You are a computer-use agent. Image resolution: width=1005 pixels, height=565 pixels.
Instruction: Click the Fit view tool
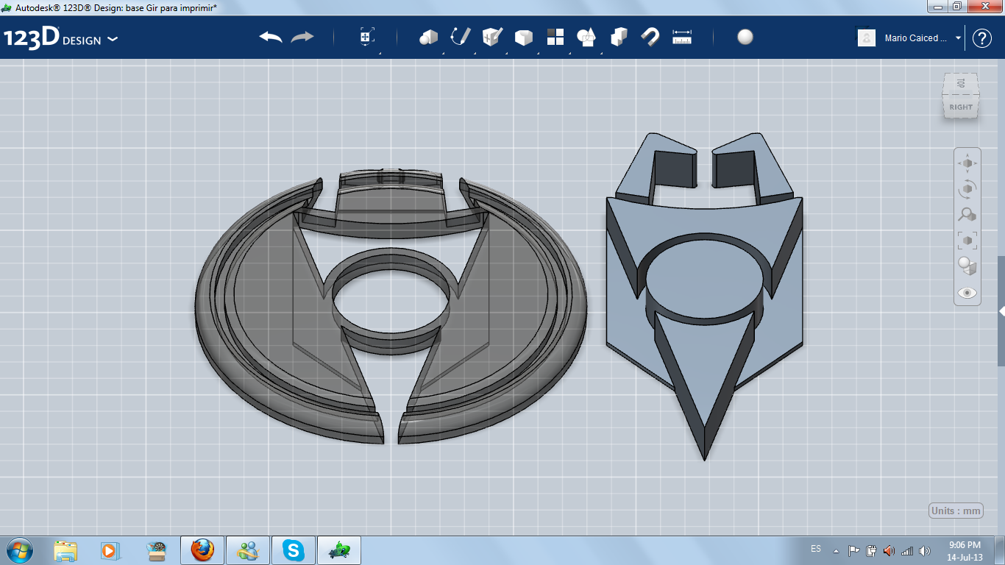coord(967,240)
